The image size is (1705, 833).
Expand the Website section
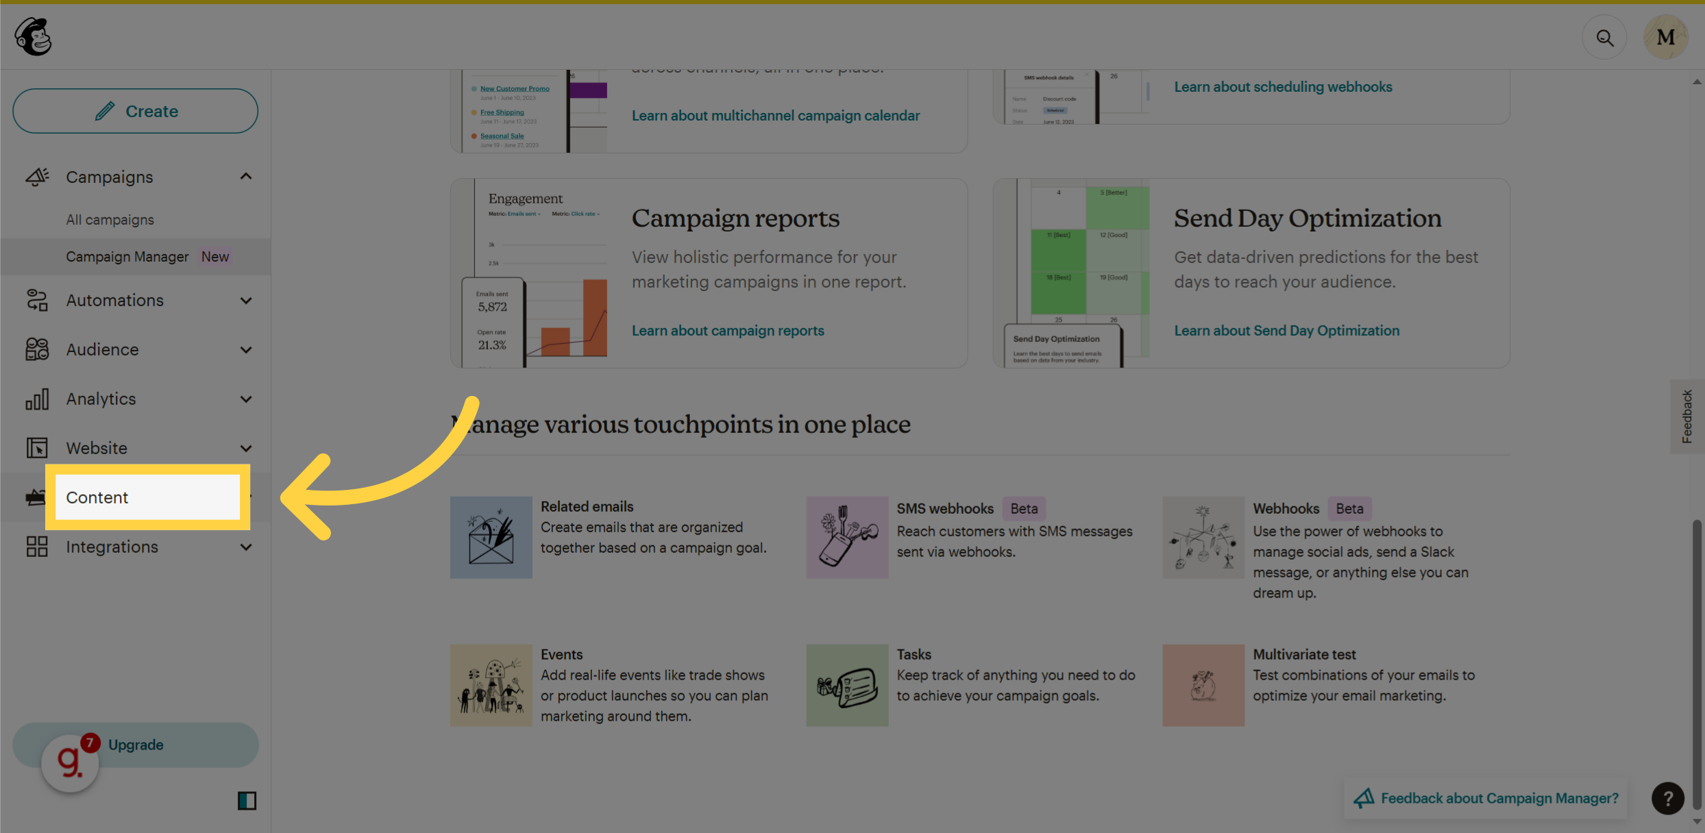[246, 448]
